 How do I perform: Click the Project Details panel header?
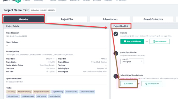click(x=56, y=26)
